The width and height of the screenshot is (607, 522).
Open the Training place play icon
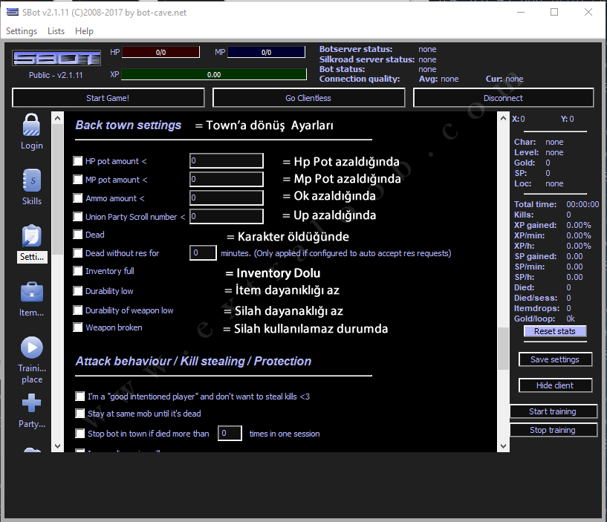click(x=32, y=348)
